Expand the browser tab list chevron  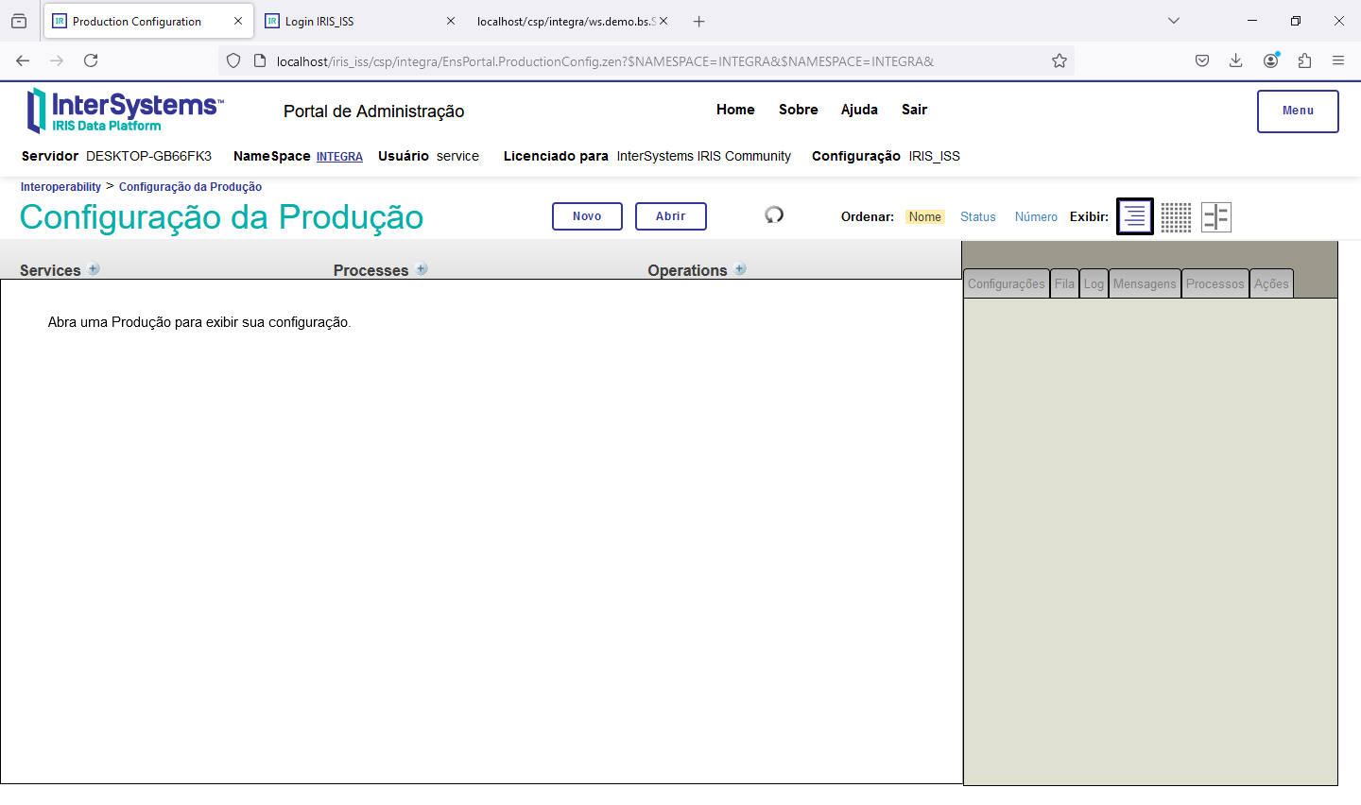(1174, 21)
